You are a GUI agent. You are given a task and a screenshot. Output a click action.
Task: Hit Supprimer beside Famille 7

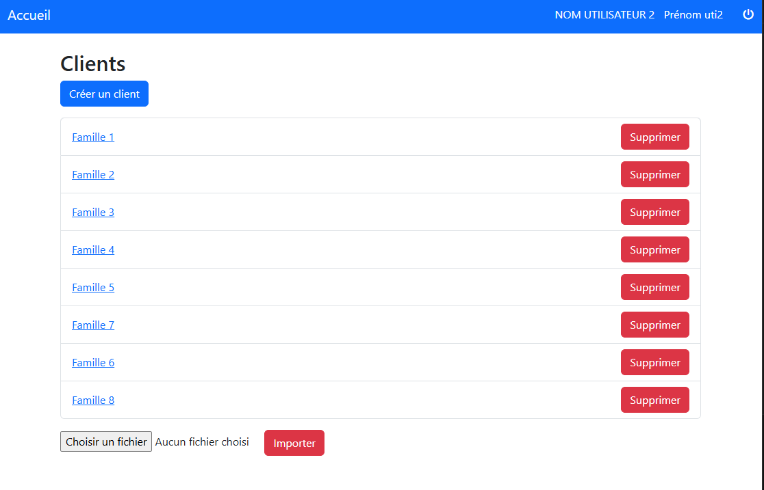point(654,325)
